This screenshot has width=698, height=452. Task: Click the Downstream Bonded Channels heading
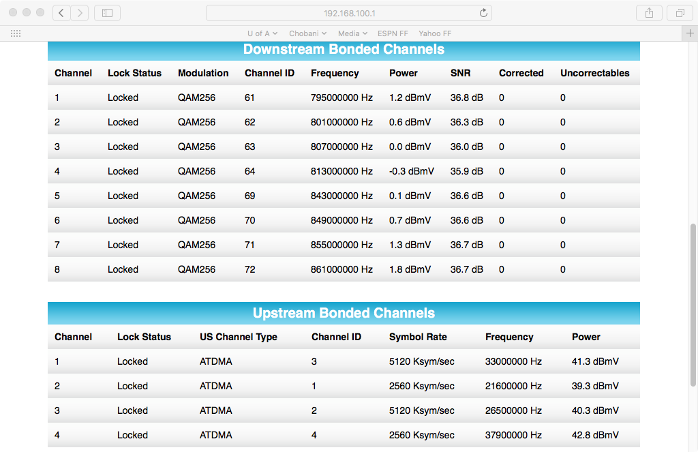click(x=344, y=50)
